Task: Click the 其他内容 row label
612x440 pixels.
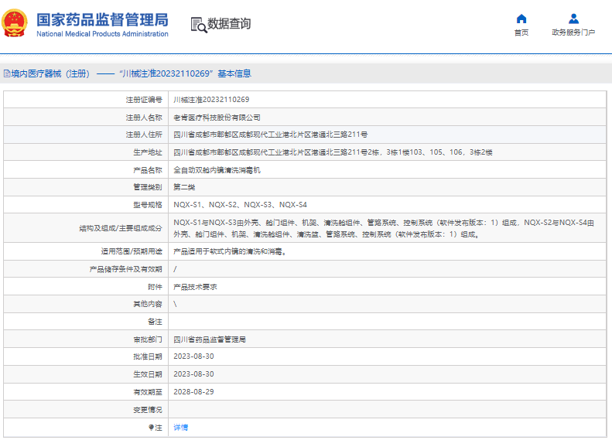Action: (148, 304)
